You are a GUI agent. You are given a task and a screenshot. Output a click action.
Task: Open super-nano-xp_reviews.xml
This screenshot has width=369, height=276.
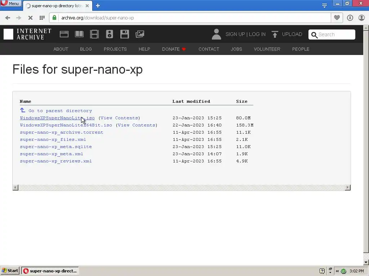pyautogui.click(x=56, y=161)
